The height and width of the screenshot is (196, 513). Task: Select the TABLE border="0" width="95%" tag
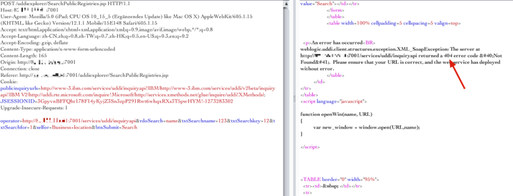(x=340, y=179)
